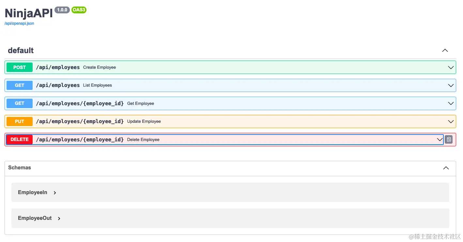Image resolution: width=463 pixels, height=242 pixels.
Task: Click the "Delete Employee" summary text
Action: (x=143, y=140)
